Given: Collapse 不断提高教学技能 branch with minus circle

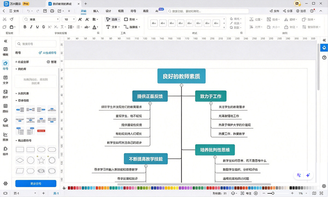Looking at the screenshot, I should coord(146,166).
